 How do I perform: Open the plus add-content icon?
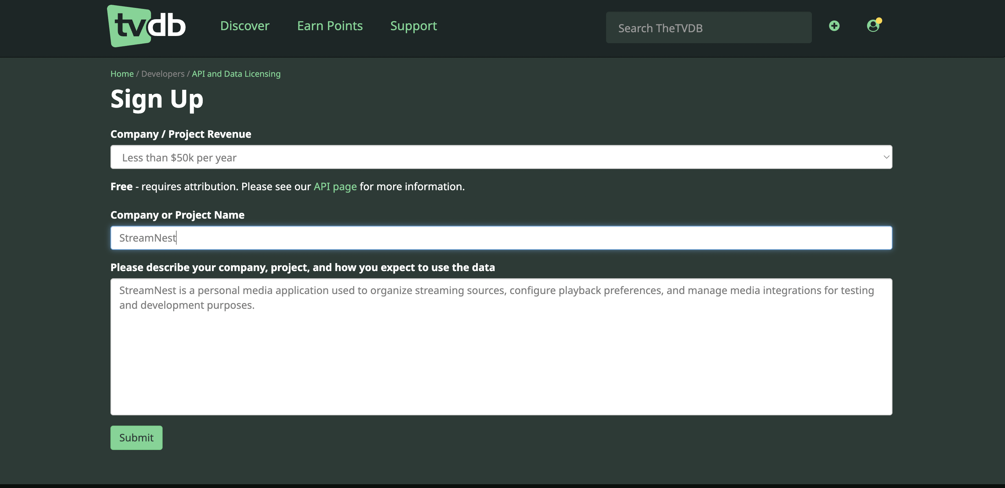point(834,26)
